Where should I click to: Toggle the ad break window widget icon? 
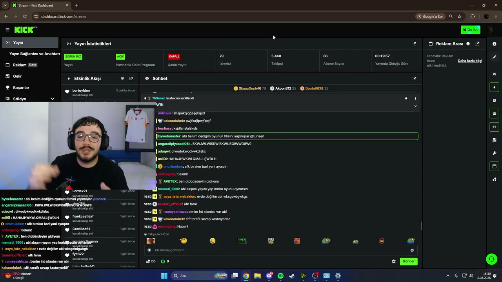(494, 166)
